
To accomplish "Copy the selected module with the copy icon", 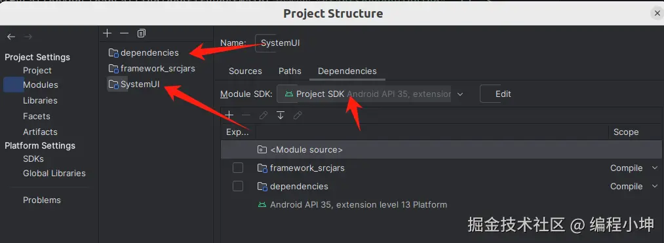I will (142, 33).
